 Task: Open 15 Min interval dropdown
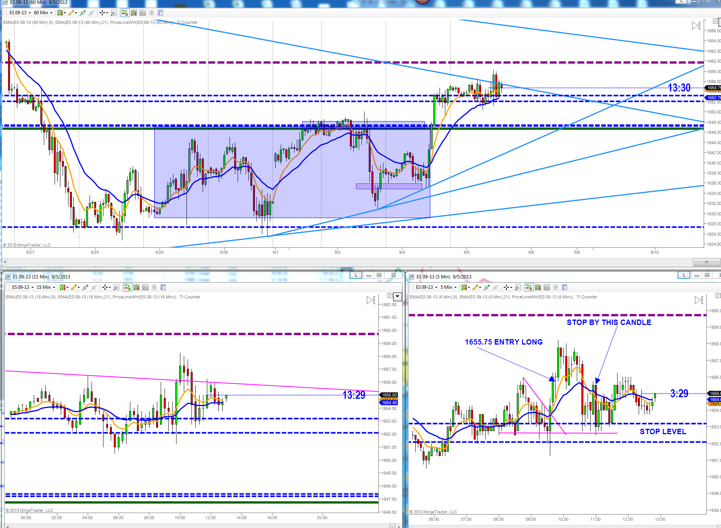click(x=46, y=287)
